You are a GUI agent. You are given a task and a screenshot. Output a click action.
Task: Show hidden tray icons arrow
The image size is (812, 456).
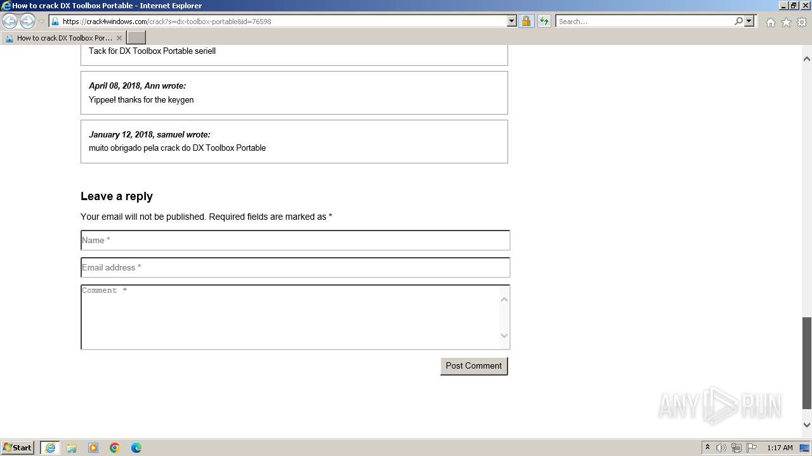pos(707,448)
